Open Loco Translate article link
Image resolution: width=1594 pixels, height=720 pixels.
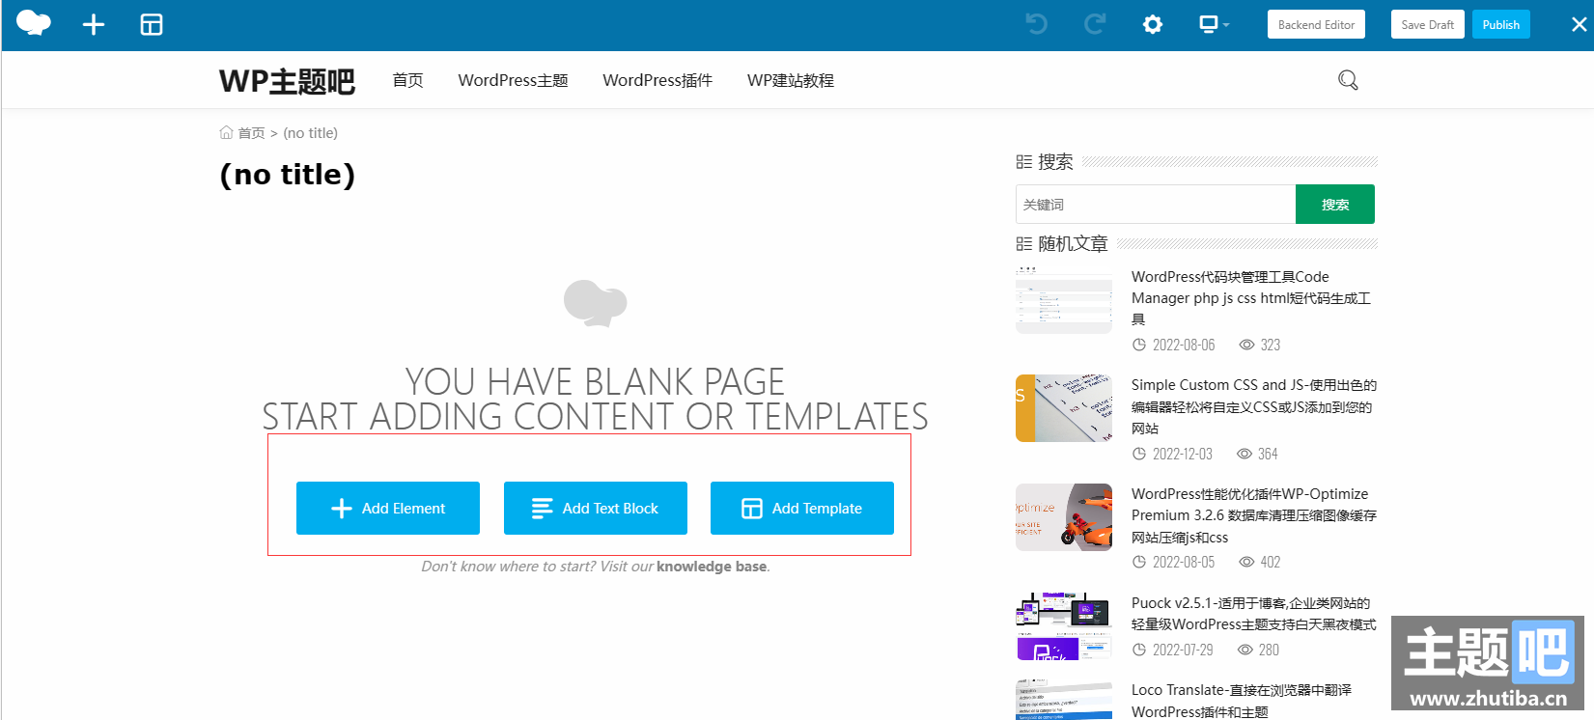(1242, 701)
